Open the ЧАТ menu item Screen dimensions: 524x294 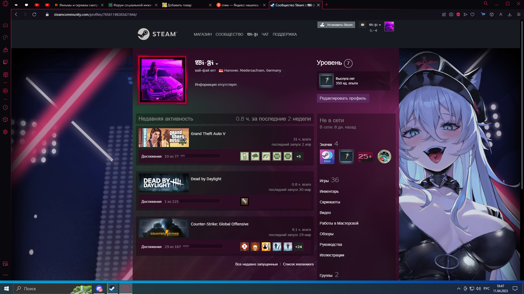pos(265,34)
